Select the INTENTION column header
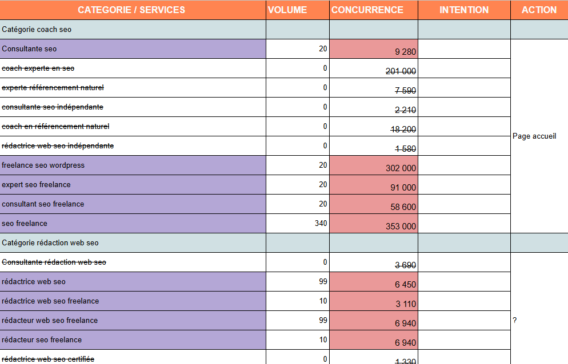 pyautogui.click(x=463, y=10)
